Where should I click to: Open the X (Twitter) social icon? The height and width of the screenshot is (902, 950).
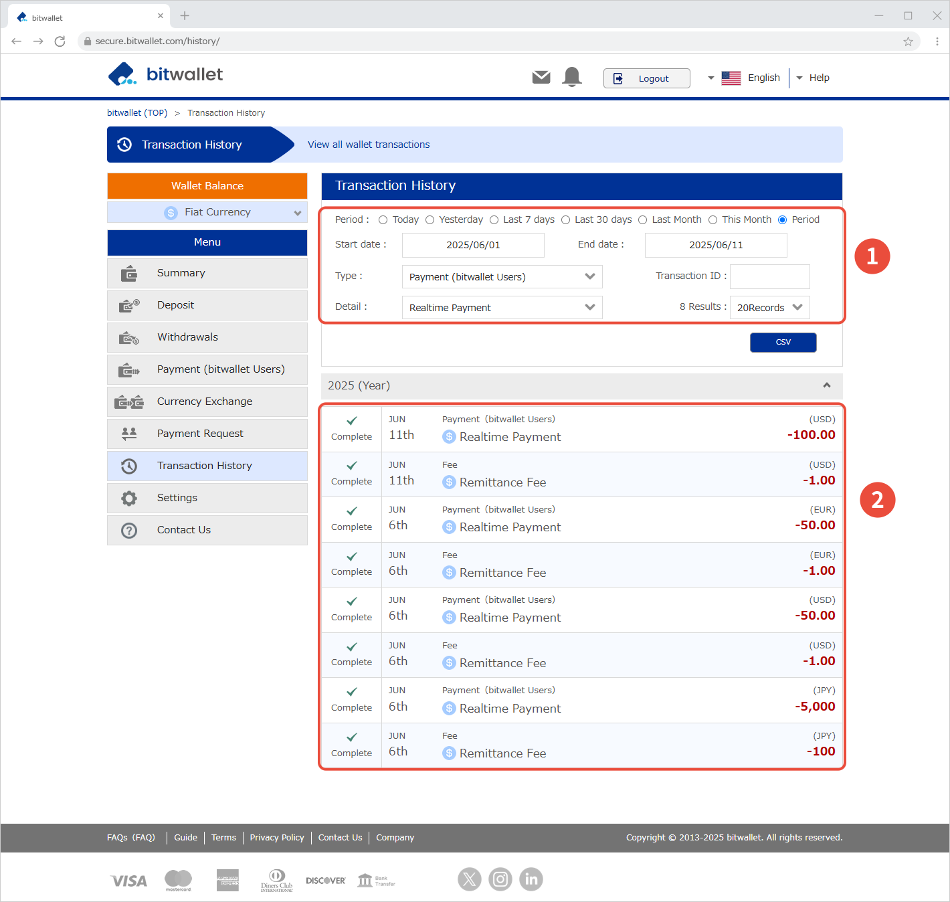point(470,879)
